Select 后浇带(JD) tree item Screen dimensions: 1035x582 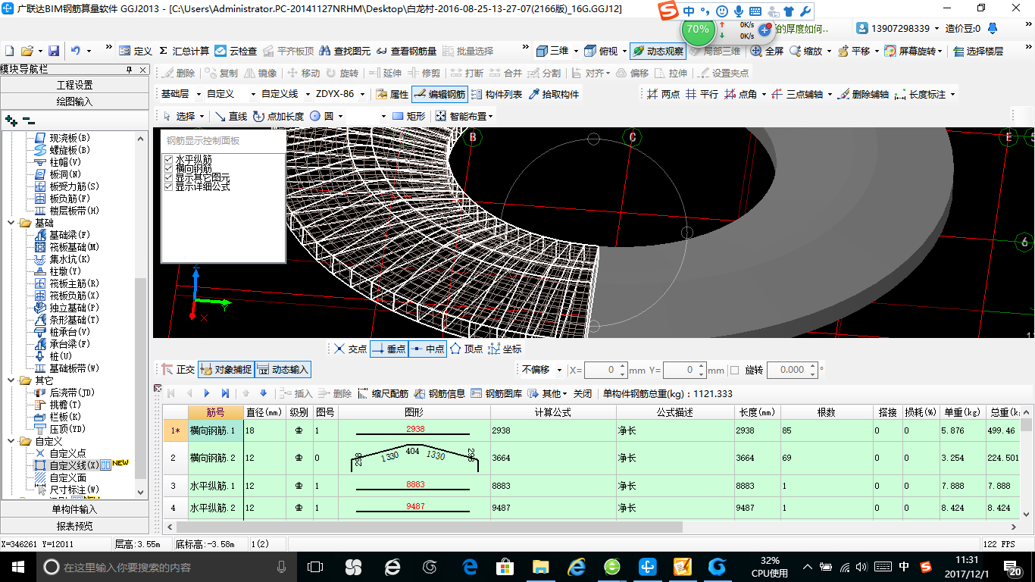tap(72, 393)
